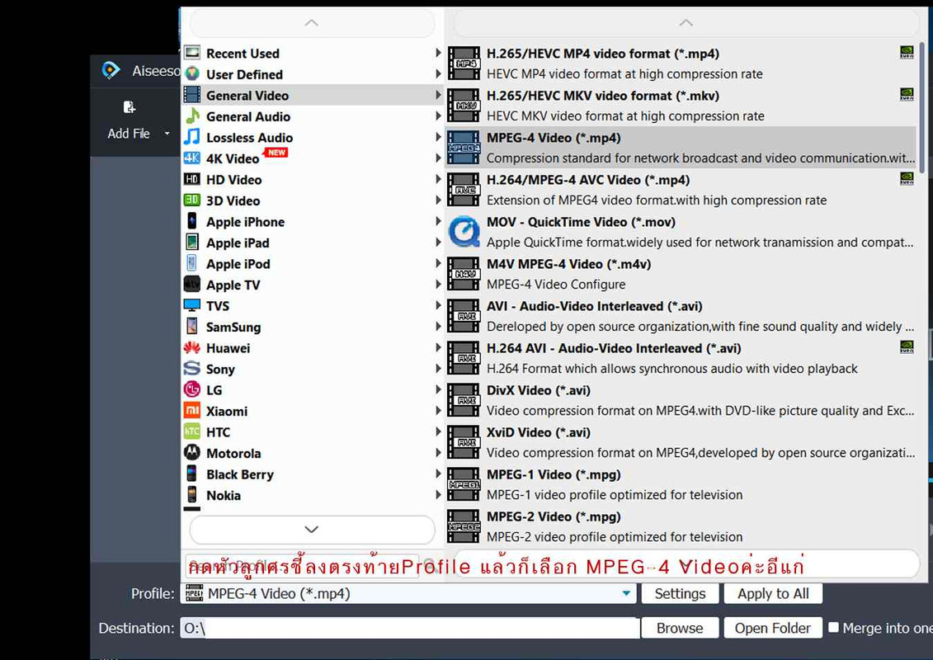Select the 4K Video category
The width and height of the screenshot is (933, 660).
[x=313, y=158]
